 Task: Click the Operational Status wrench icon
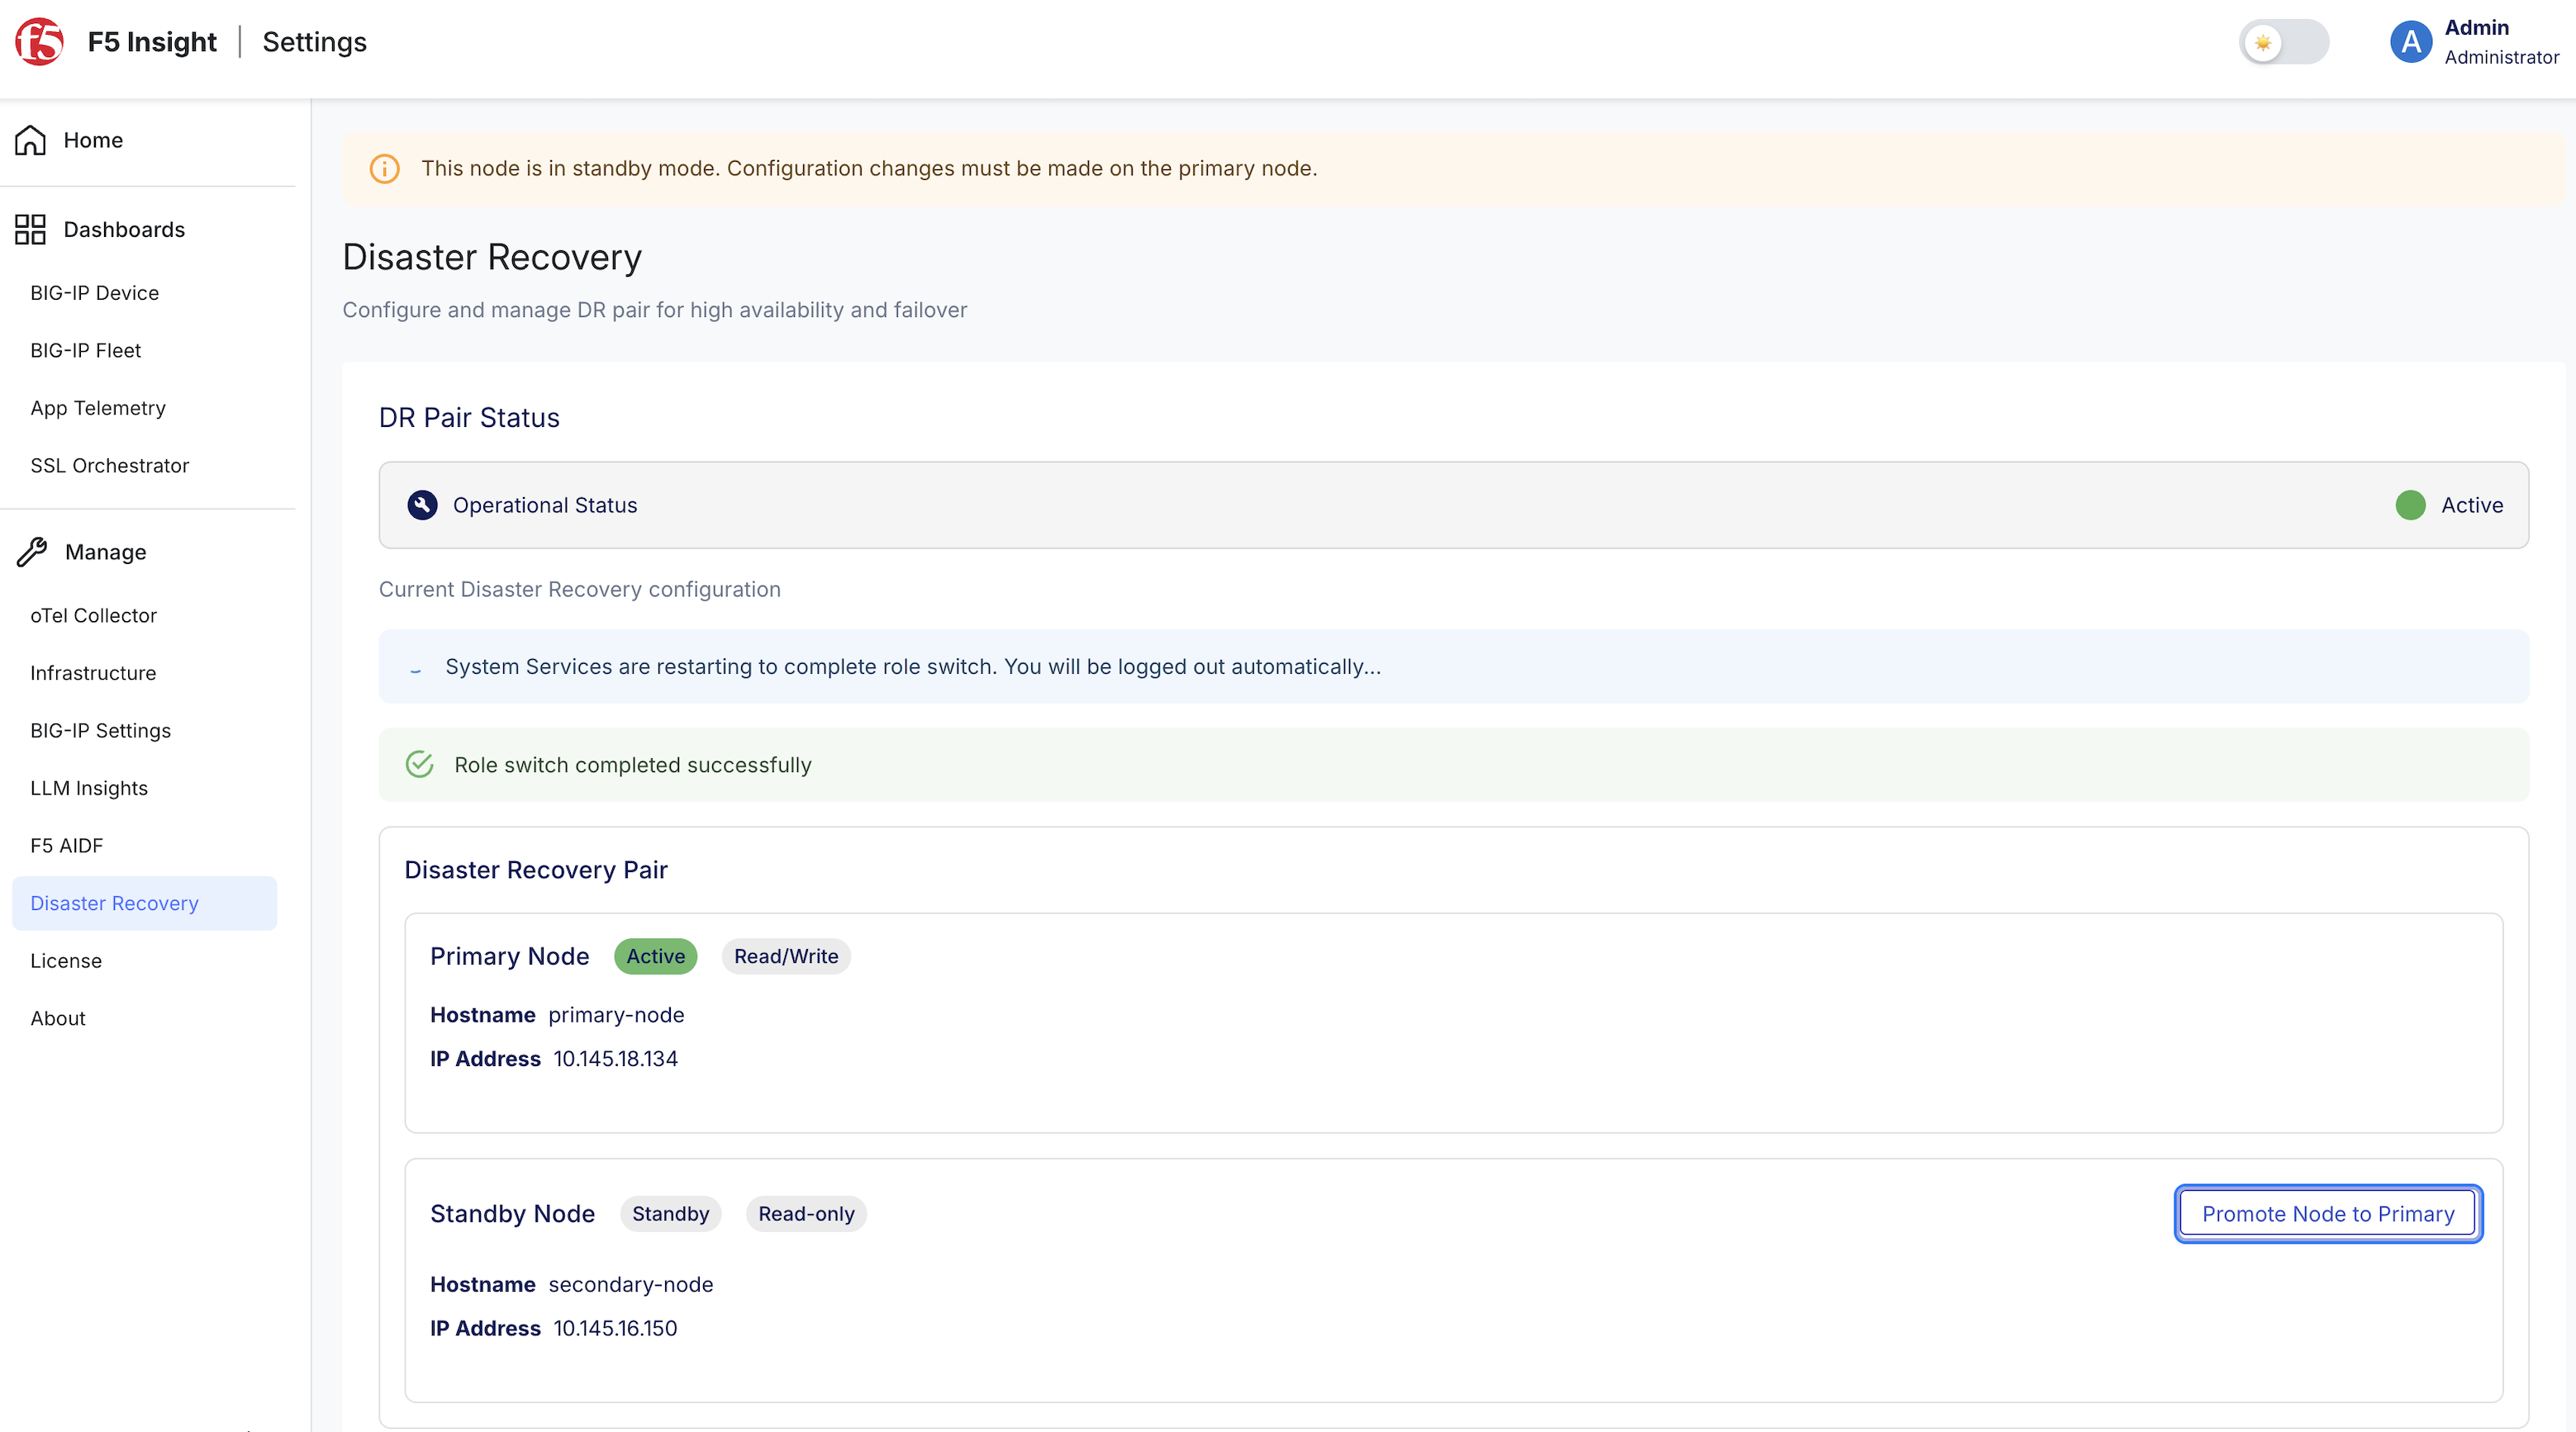coord(422,505)
